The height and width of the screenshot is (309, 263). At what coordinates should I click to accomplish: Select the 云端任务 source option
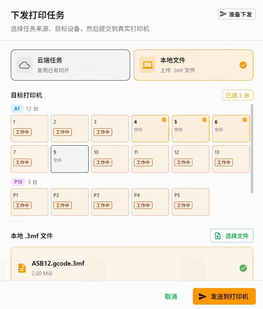click(x=70, y=65)
